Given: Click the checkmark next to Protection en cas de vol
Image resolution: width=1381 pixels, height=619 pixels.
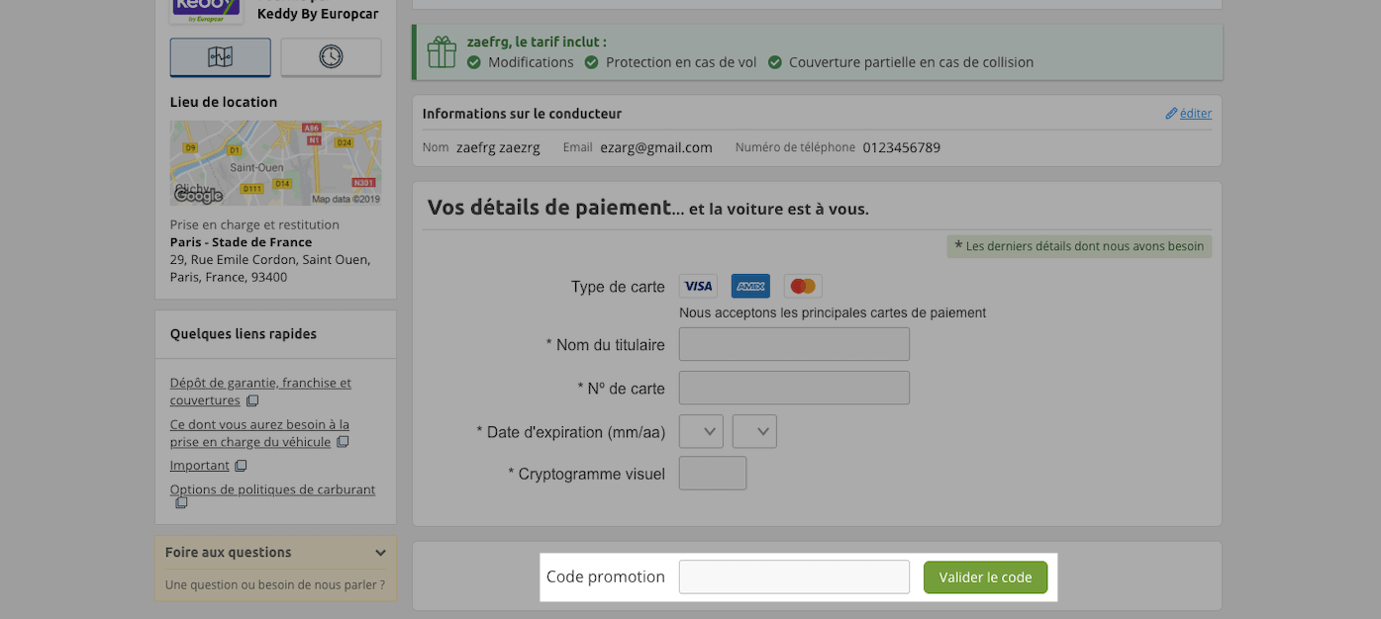Looking at the screenshot, I should 592,62.
